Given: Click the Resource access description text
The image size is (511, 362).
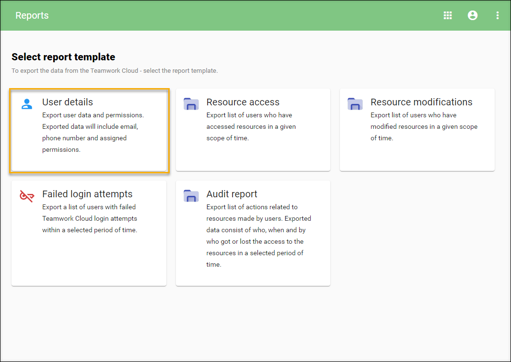Looking at the screenshot, I should [x=251, y=126].
